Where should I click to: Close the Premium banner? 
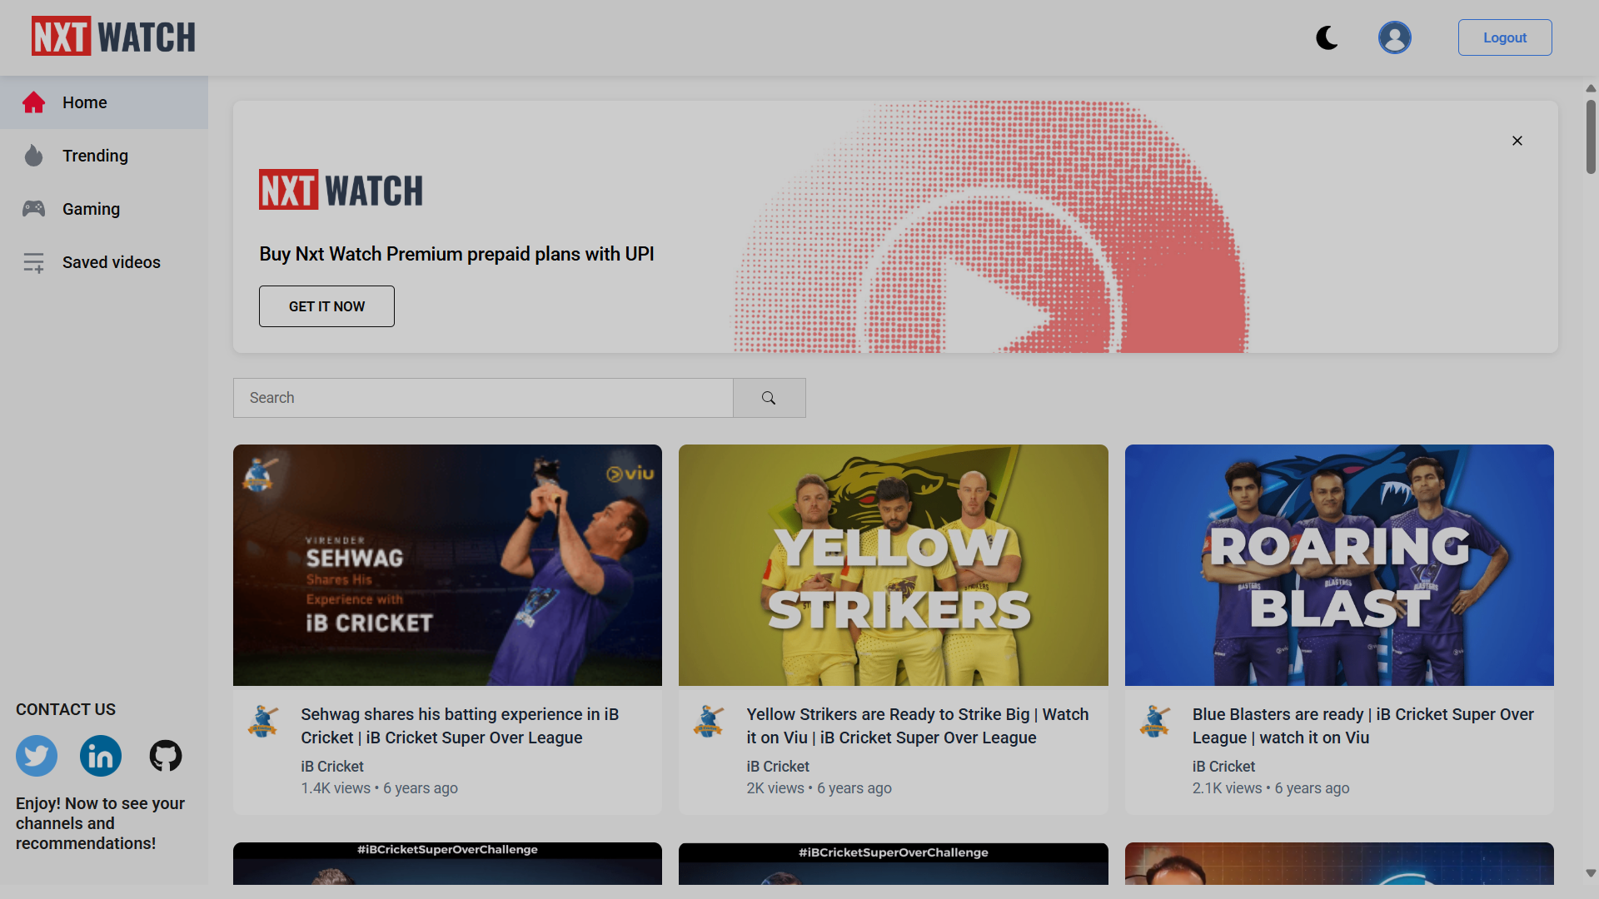(1517, 141)
